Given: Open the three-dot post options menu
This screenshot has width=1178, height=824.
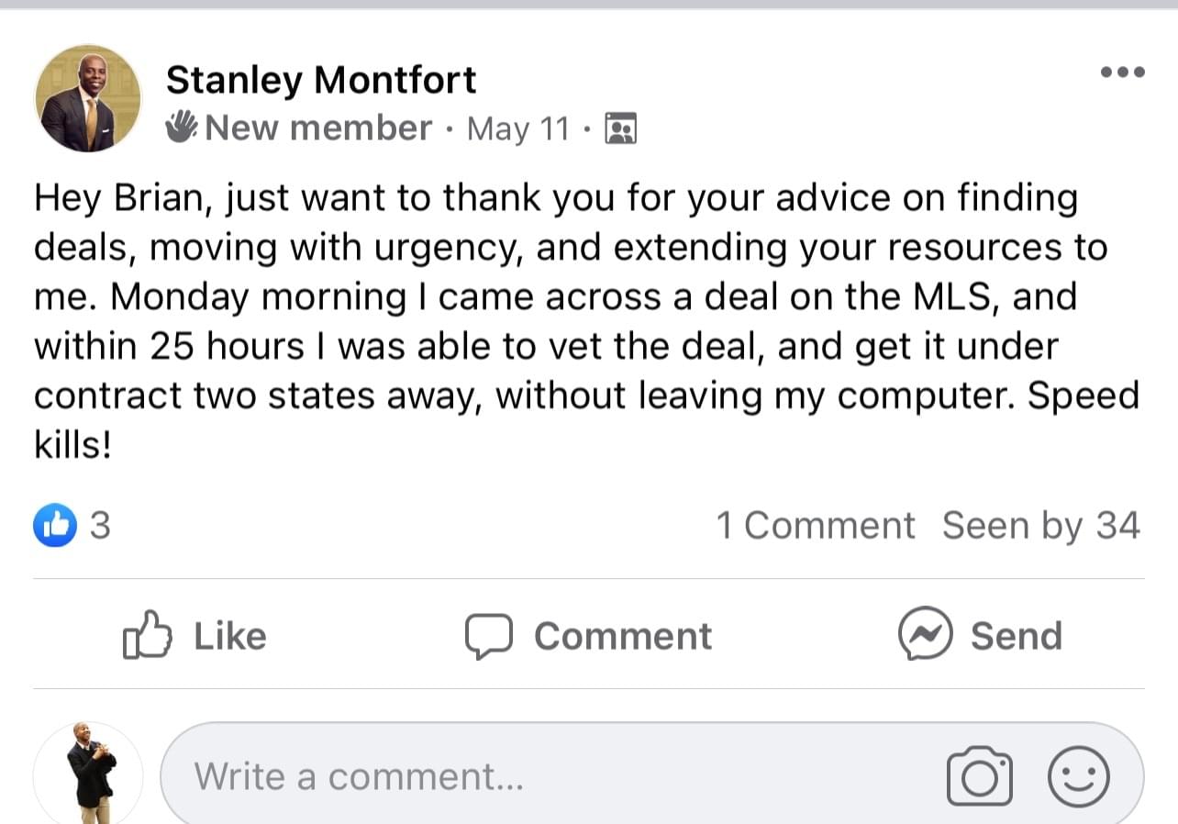Looking at the screenshot, I should [x=1122, y=72].
